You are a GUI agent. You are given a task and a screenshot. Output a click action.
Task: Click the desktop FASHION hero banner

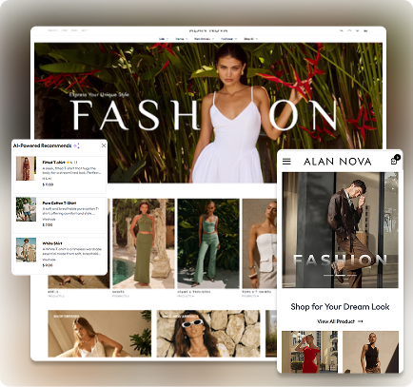tap(208, 112)
